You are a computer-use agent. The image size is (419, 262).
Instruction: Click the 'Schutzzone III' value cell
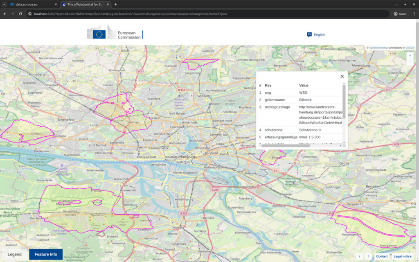pos(310,130)
